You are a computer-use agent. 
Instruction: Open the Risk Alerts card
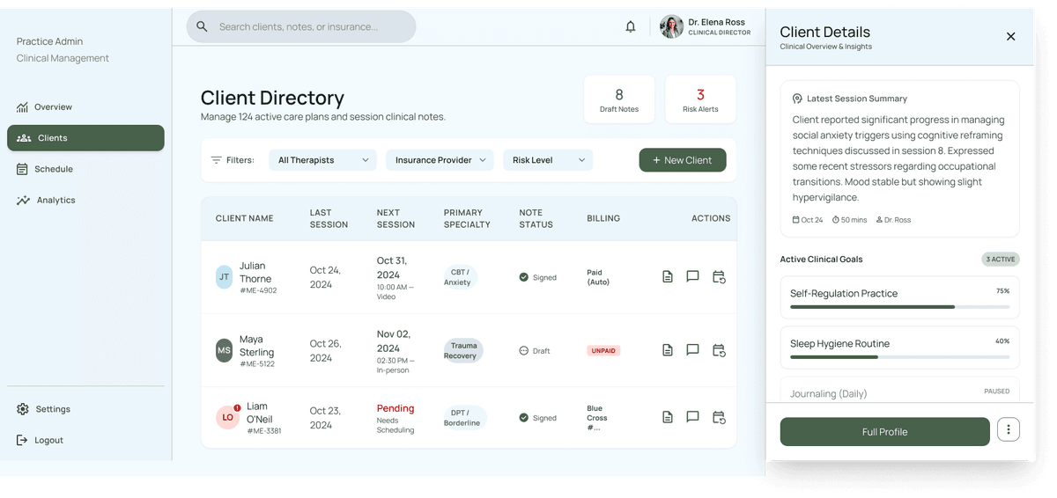coord(700,99)
